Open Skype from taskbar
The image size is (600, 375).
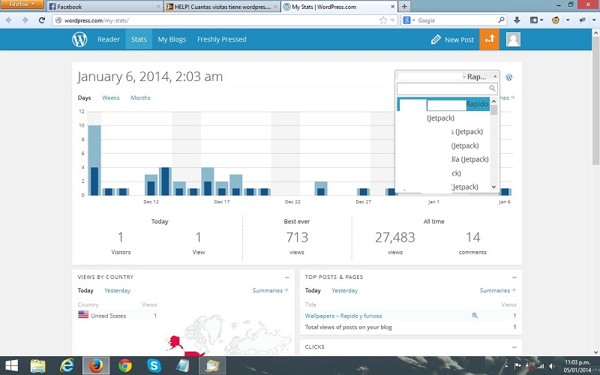tap(154, 366)
